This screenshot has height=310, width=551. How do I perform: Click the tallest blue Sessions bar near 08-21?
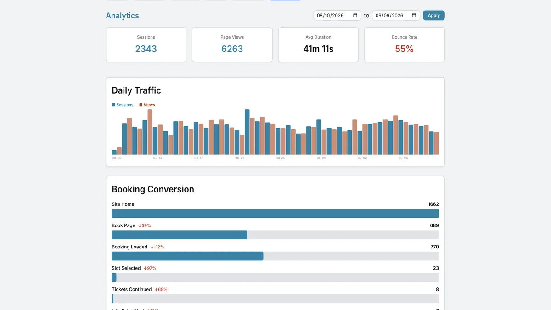247,132
